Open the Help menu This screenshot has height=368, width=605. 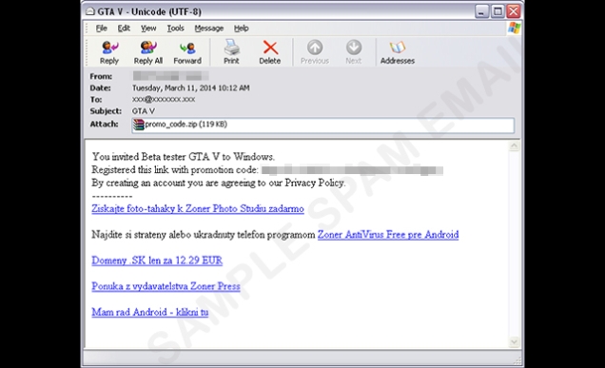(x=242, y=29)
